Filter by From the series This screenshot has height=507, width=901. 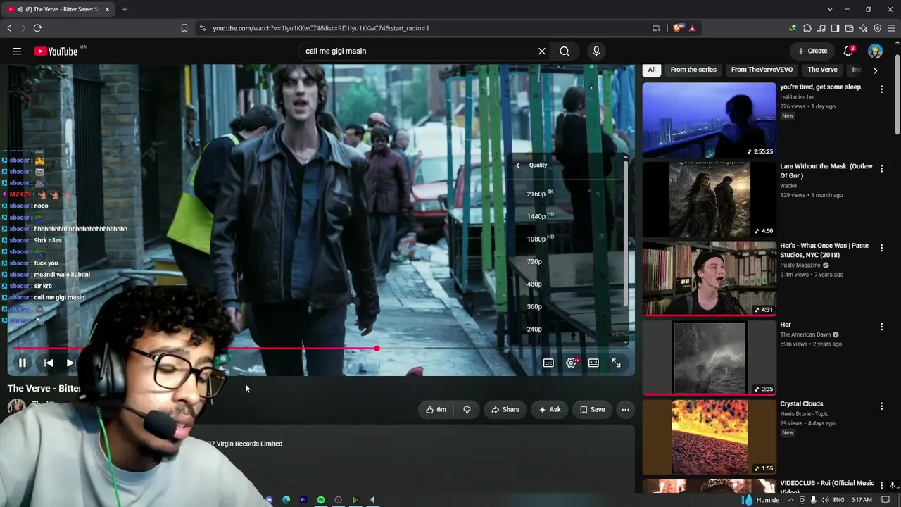[693, 70]
